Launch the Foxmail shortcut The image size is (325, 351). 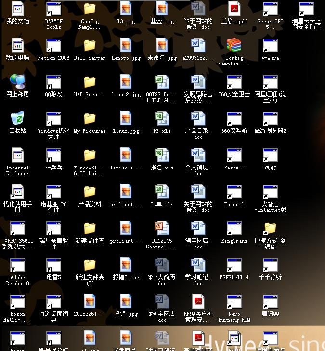[234, 192]
